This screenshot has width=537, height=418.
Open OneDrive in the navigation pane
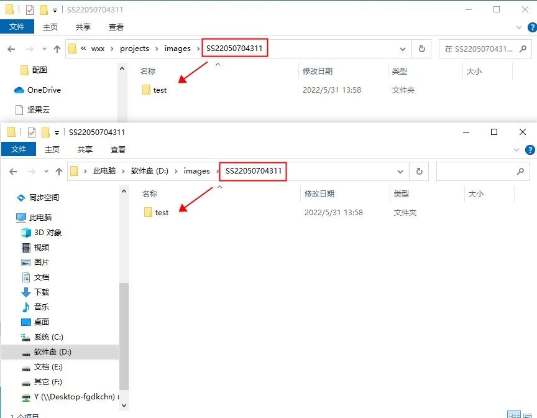coord(44,90)
